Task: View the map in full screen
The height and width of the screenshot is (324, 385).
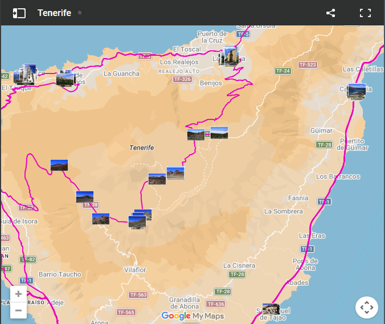Action: (x=365, y=13)
